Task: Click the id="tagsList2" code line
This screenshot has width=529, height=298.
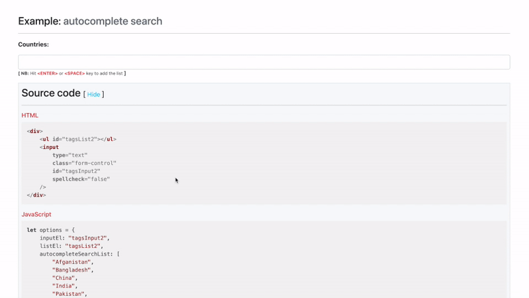Action: click(78, 139)
